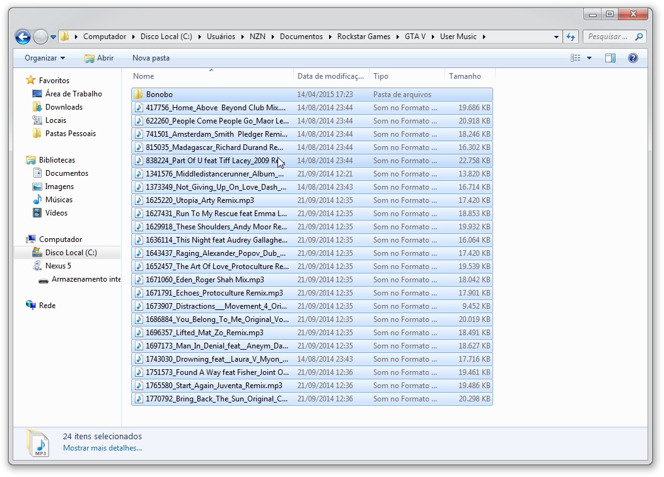Open the address bar history dropdown
664x477 pixels.
pos(556,37)
